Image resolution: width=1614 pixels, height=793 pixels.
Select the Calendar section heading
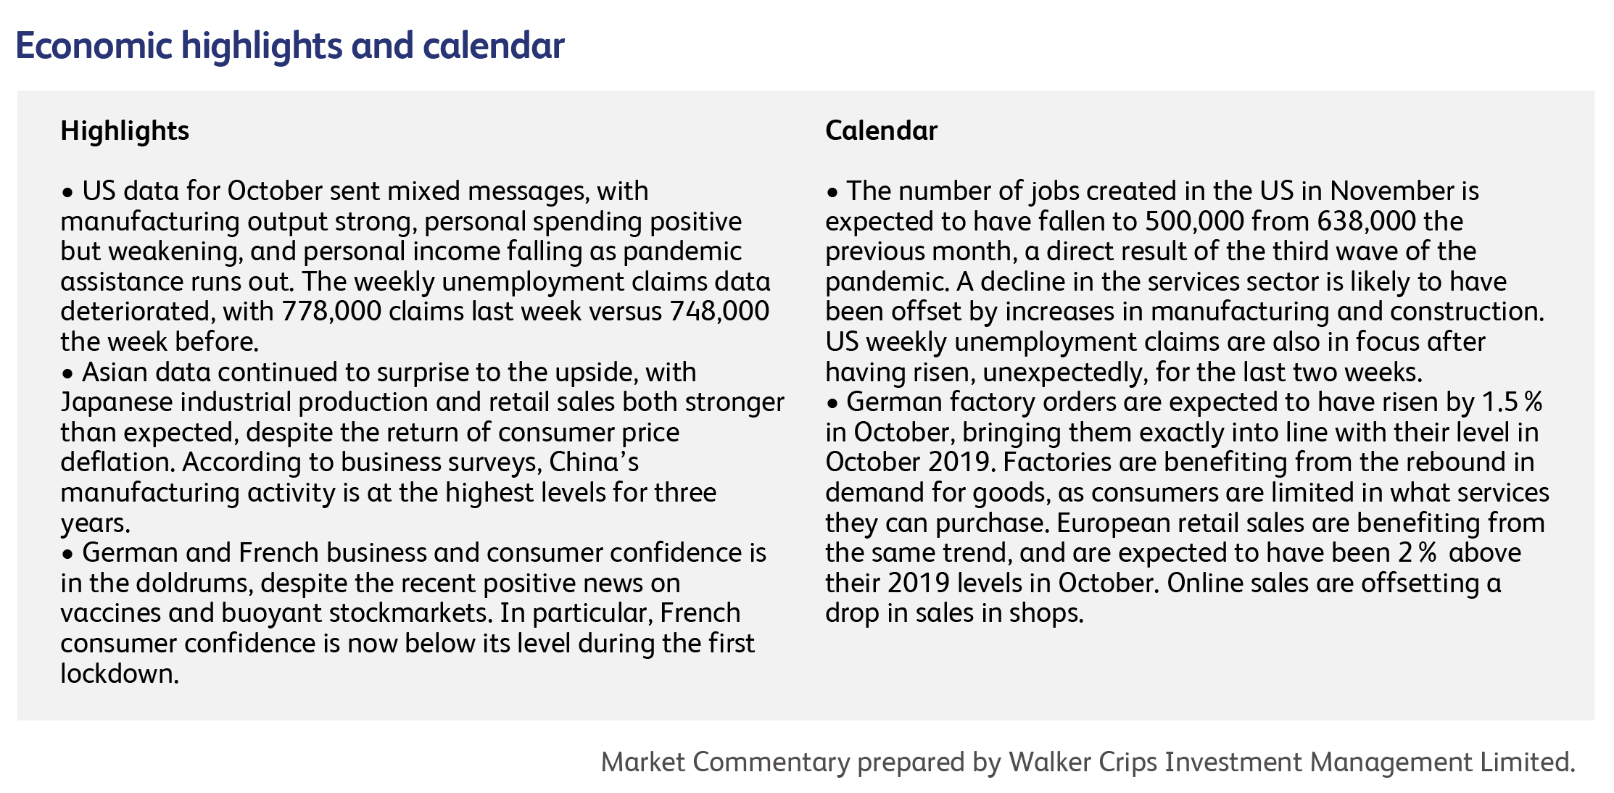coord(881,130)
